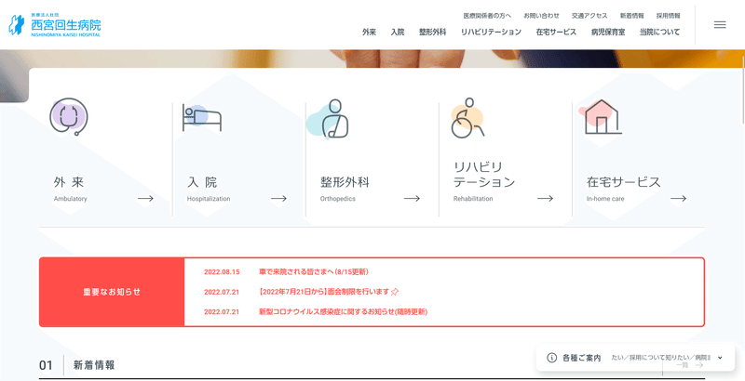Click the arrow next to Hospitalization
Image resolution: width=745 pixels, height=381 pixels.
278,199
